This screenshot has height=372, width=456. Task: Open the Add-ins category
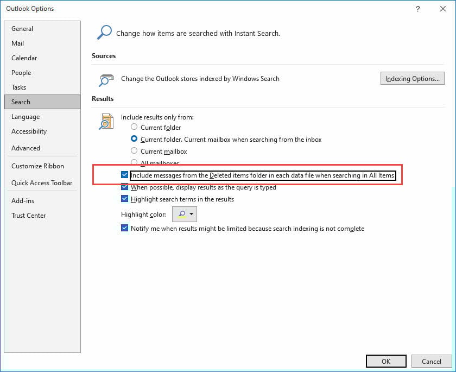(42, 201)
